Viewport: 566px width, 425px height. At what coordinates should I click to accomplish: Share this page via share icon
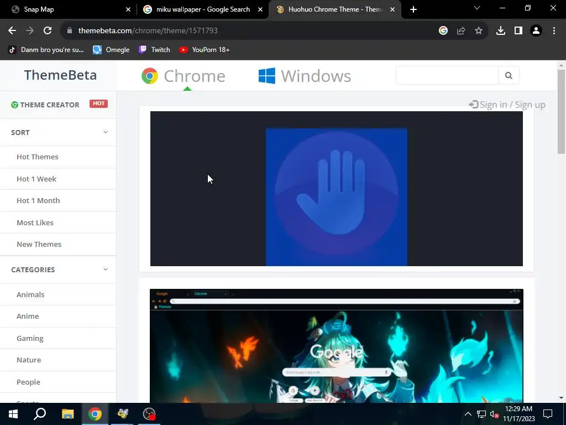(x=460, y=31)
